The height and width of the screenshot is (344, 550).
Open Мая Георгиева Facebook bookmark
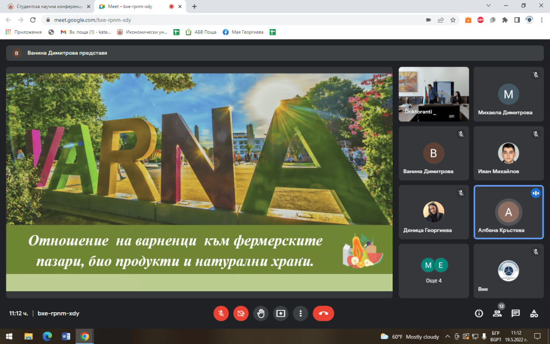[x=243, y=32]
